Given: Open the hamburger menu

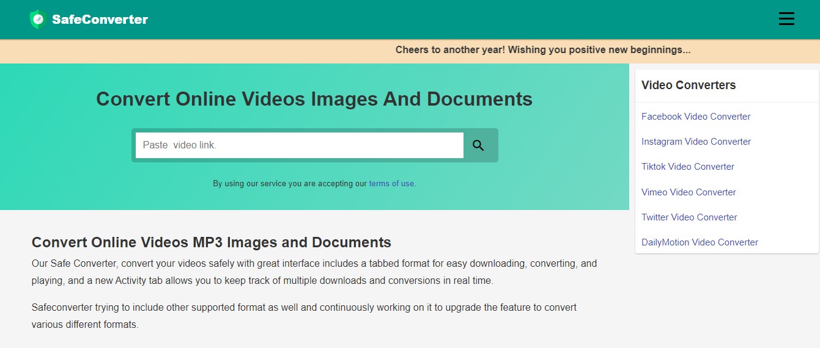Looking at the screenshot, I should [786, 19].
